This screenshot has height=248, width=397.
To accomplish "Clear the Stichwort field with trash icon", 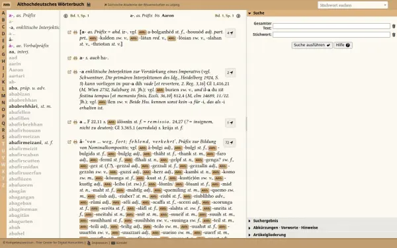I will pyautogui.click(x=394, y=34).
